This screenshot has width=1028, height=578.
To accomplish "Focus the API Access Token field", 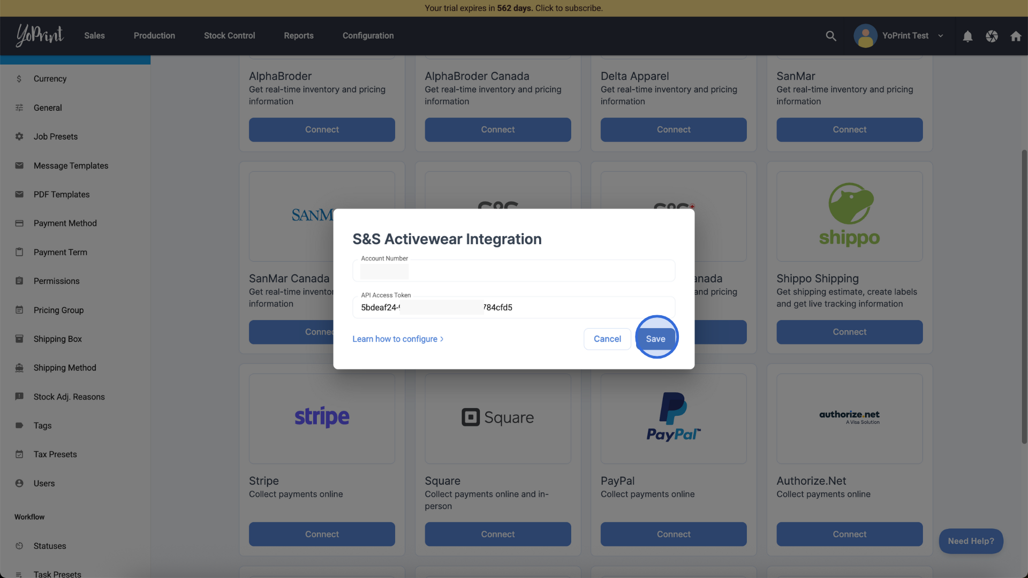I will (514, 307).
